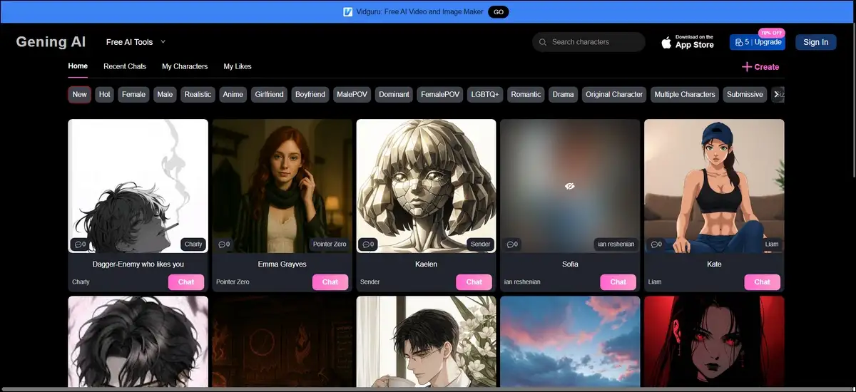The width and height of the screenshot is (856, 392).
Task: Open the My Likes tab
Action: [x=238, y=66]
